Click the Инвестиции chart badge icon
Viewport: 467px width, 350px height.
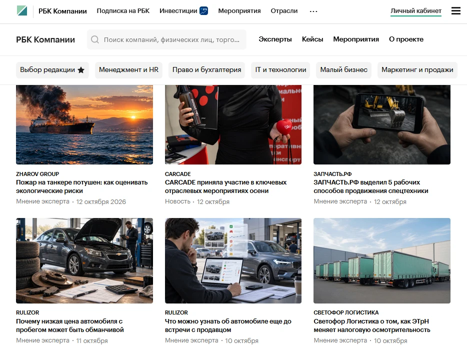203,10
